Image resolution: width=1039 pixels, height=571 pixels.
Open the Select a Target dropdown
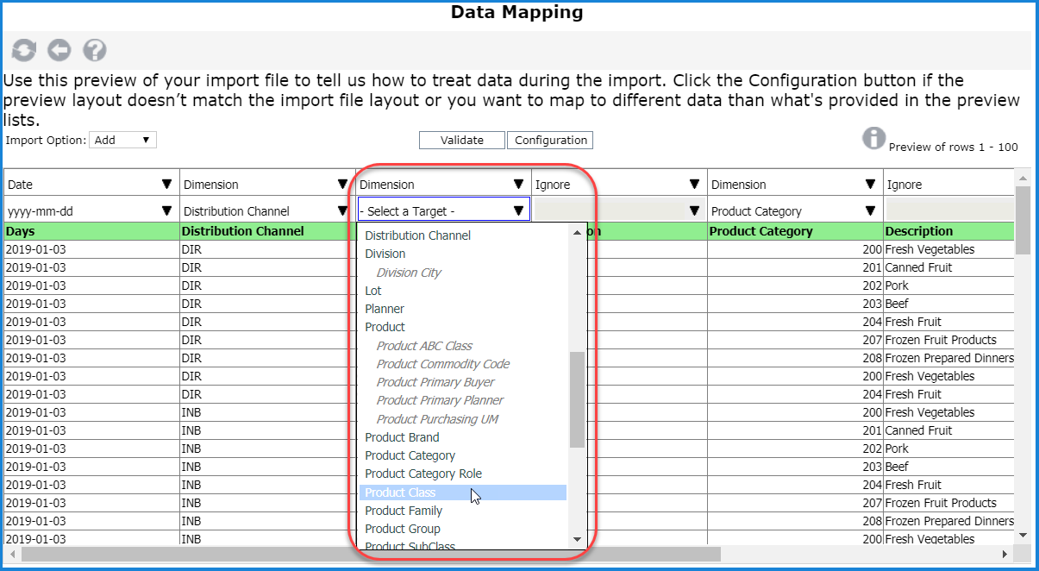443,210
